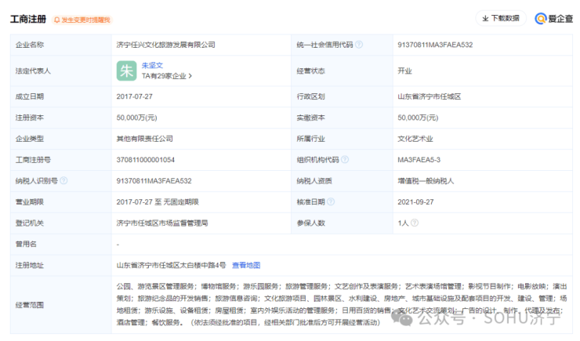Click help icon beside 统一社会信用代码

pyautogui.click(x=359, y=45)
